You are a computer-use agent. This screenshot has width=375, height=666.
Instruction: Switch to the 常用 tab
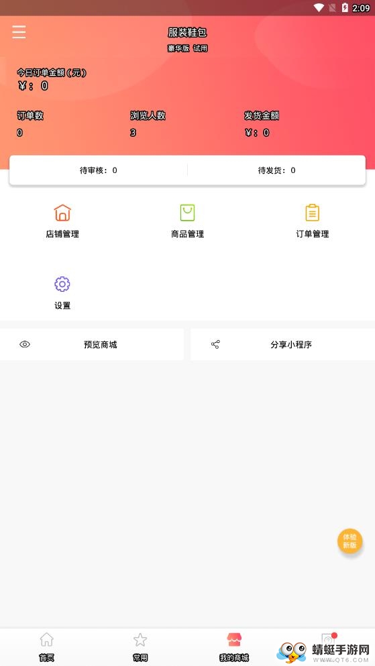coord(140,647)
